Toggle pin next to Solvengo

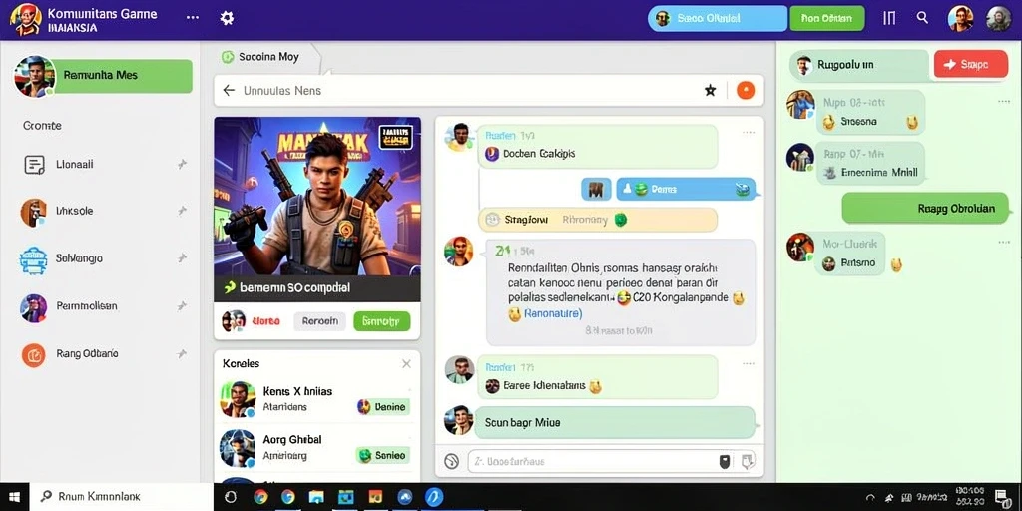pos(182,258)
